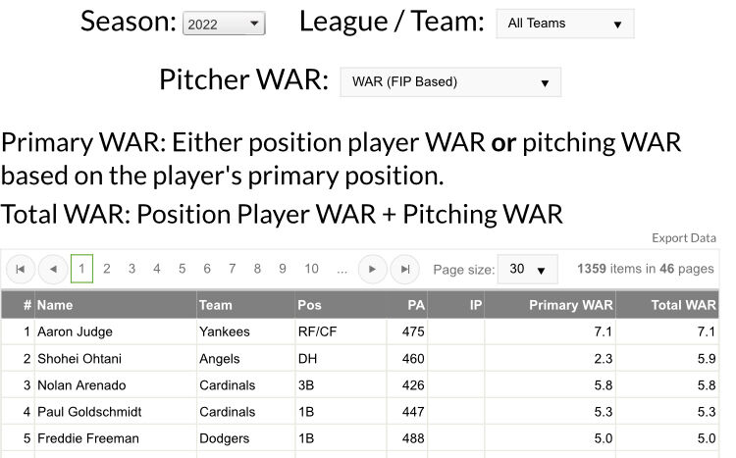
Task: Sort table by PA header
Action: [416, 305]
